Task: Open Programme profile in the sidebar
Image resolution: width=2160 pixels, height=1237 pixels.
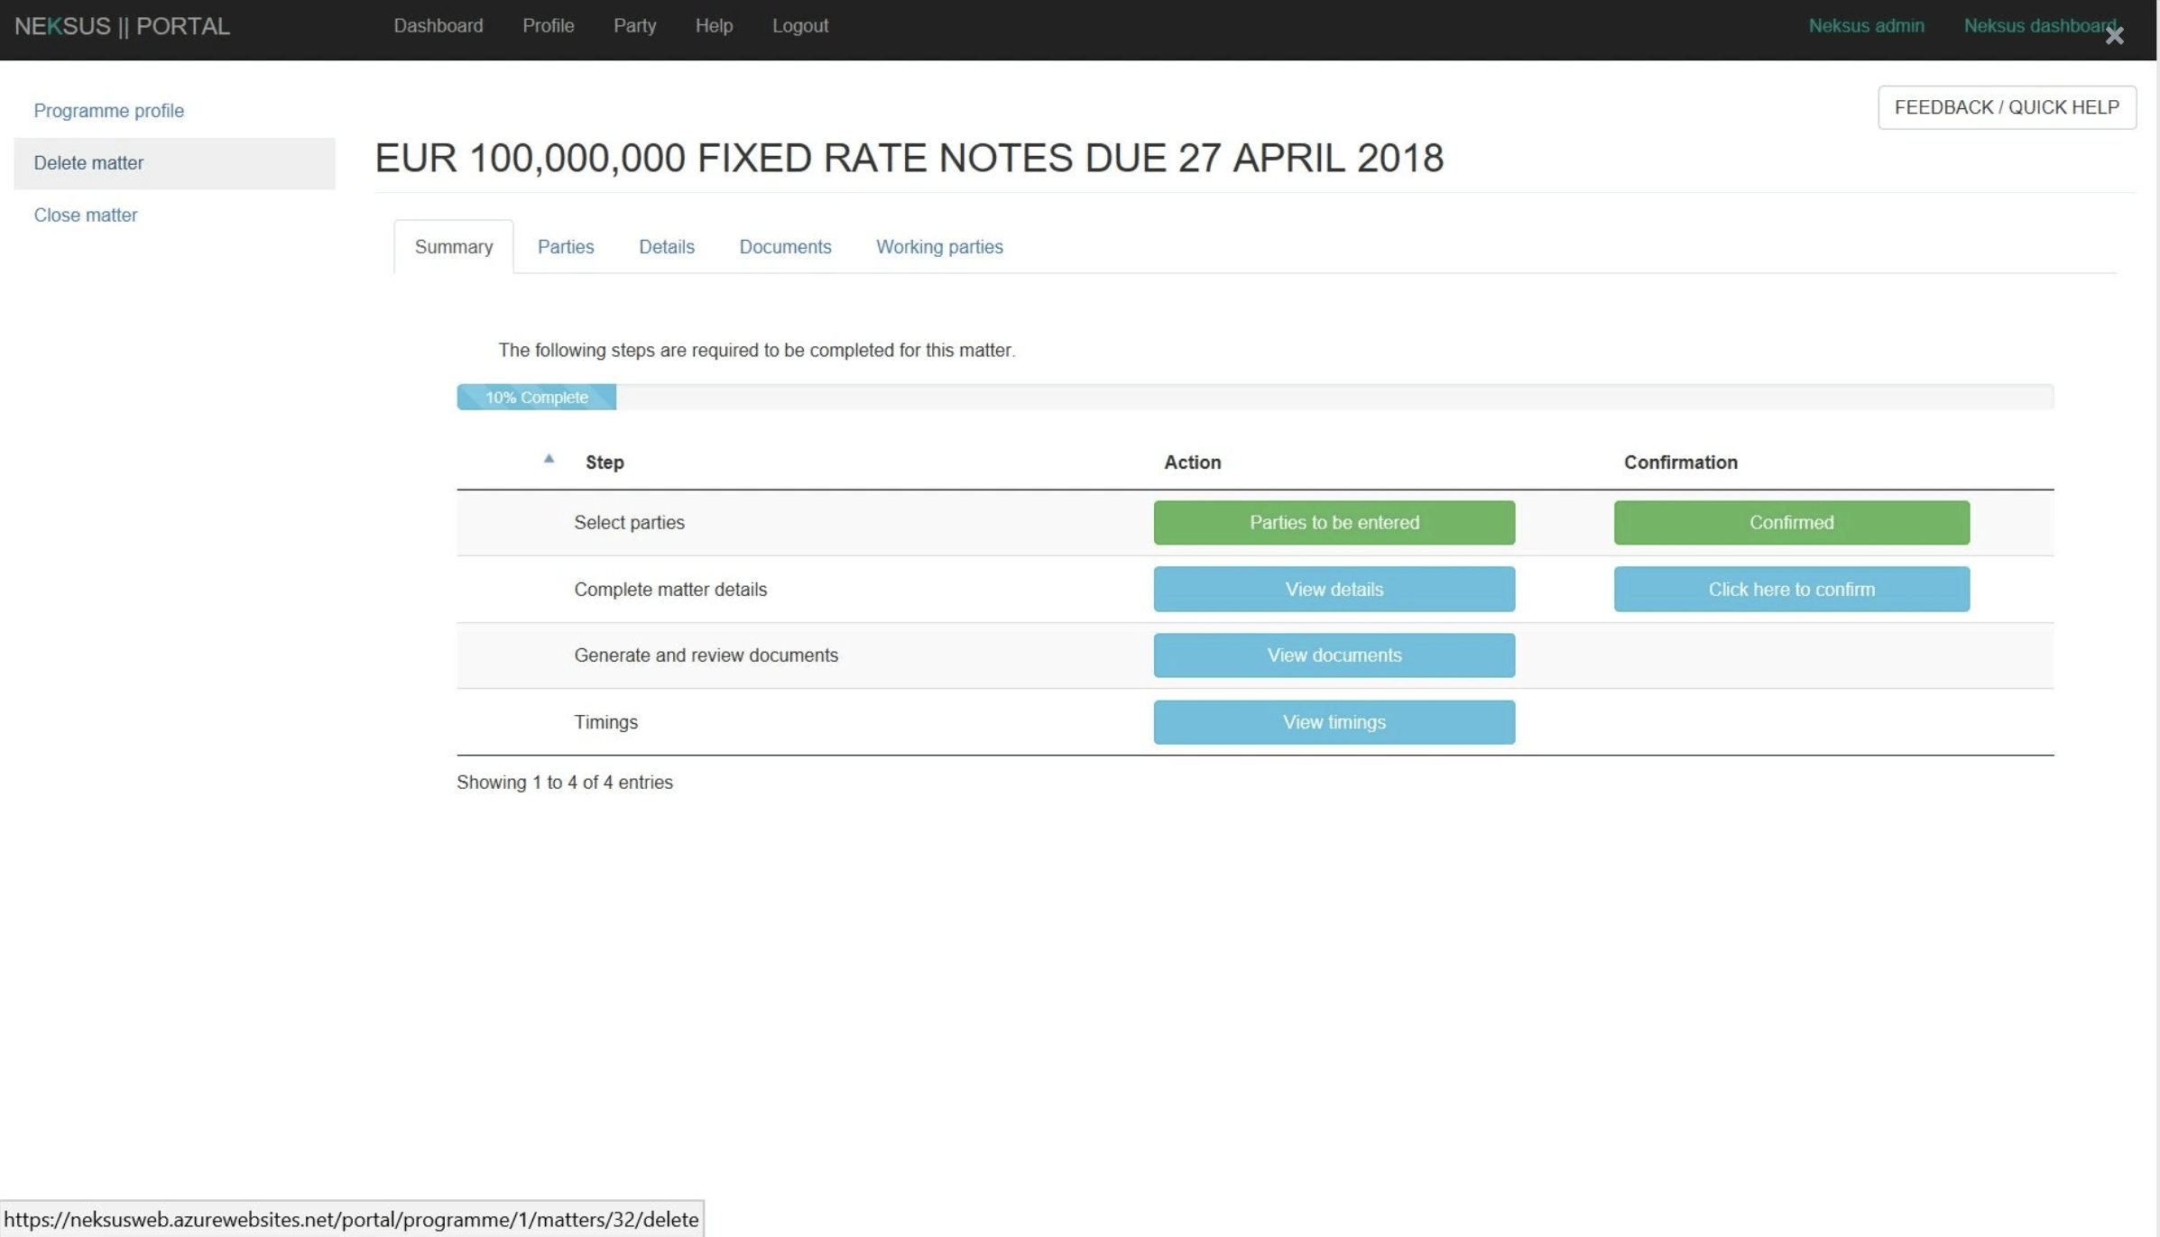Action: point(109,111)
